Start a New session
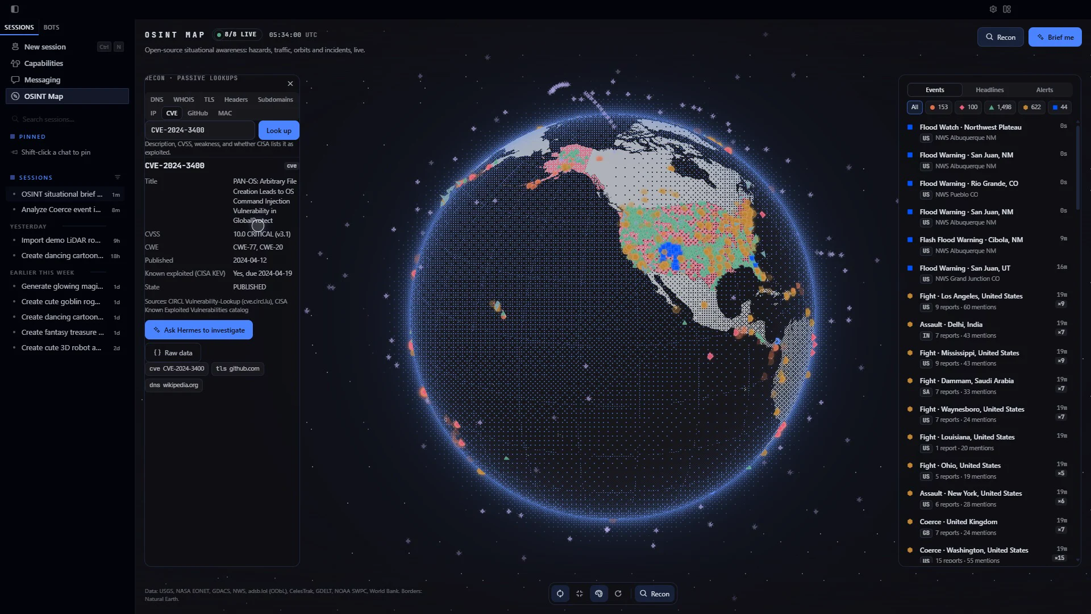Image resolution: width=1091 pixels, height=614 pixels. point(67,47)
